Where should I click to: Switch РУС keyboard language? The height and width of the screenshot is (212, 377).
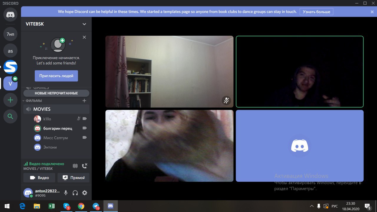[335, 206]
